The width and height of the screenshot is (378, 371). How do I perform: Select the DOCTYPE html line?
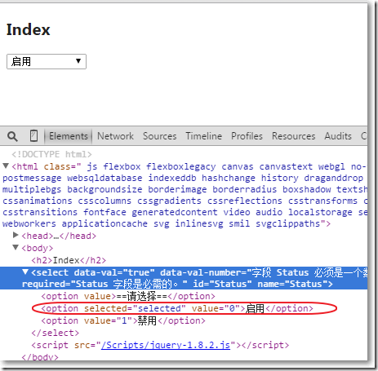pos(51,154)
